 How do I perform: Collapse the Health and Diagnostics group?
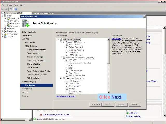(x=61, y=78)
